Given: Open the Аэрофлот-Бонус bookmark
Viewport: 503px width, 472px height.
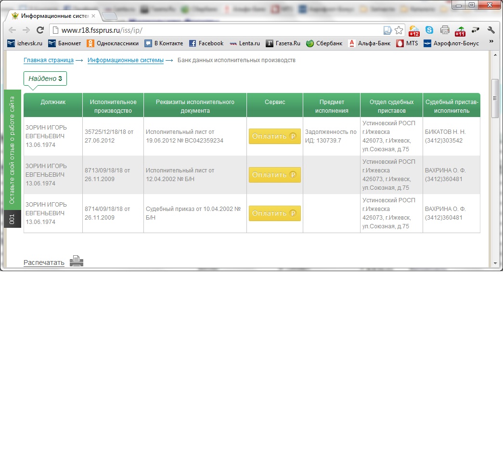Looking at the screenshot, I should (x=451, y=43).
